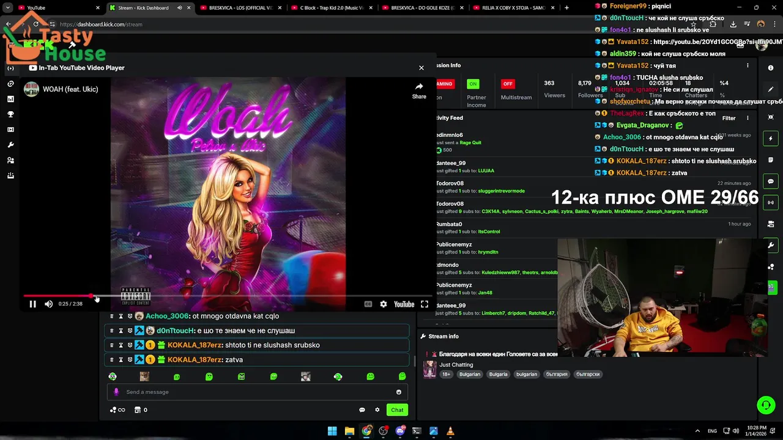Switch to BRESKVICA - DO GOLE KOZE tab
Screen dimensions: 783x440
point(423,8)
